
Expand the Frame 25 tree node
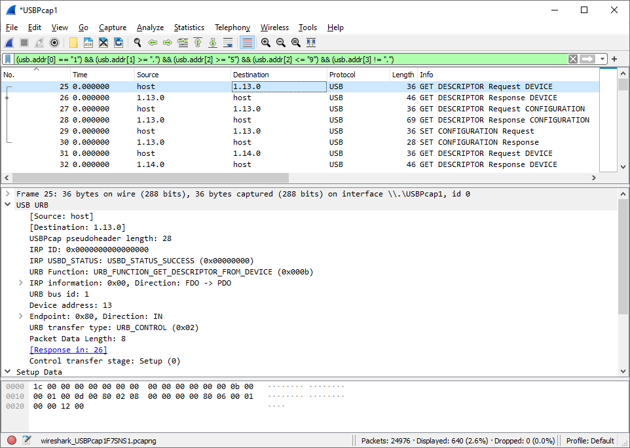[7, 194]
